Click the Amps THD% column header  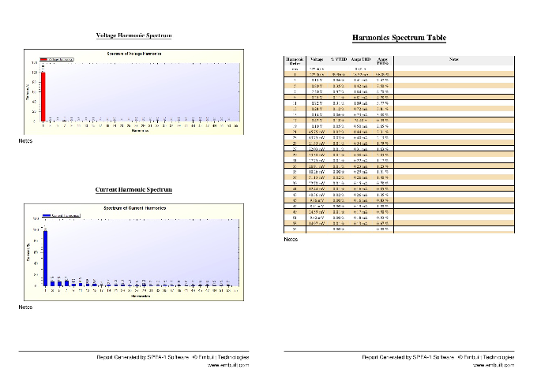point(383,61)
